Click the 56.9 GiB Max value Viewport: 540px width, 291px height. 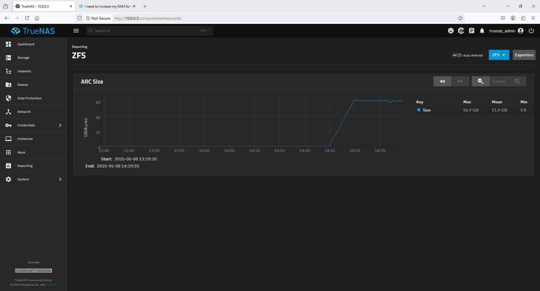471,110
